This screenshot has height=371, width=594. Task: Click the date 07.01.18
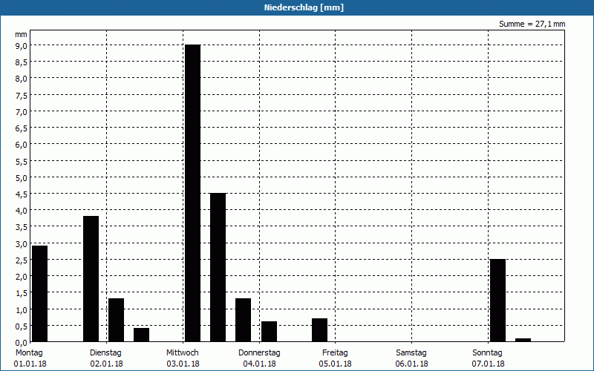(x=489, y=364)
